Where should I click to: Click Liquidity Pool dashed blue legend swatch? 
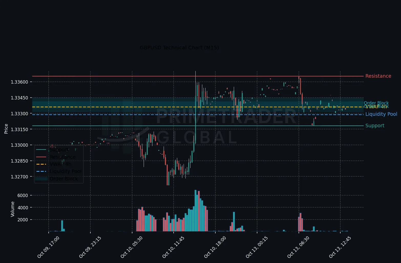click(x=41, y=171)
